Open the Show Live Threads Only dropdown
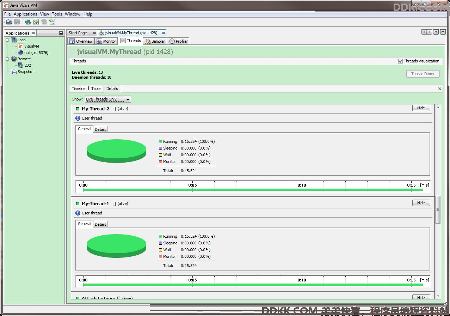 point(108,99)
